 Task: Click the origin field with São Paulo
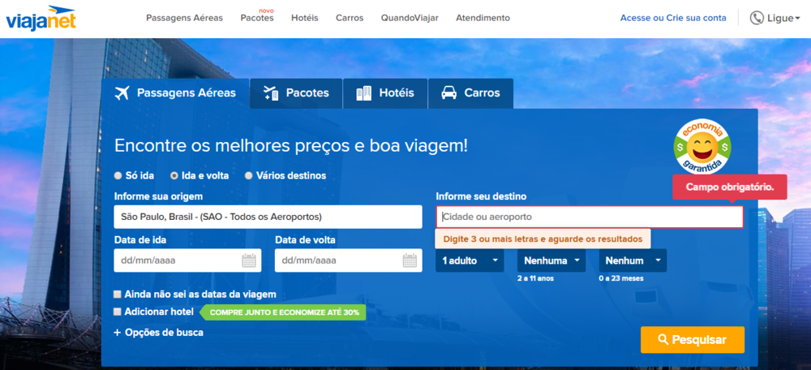point(268,217)
